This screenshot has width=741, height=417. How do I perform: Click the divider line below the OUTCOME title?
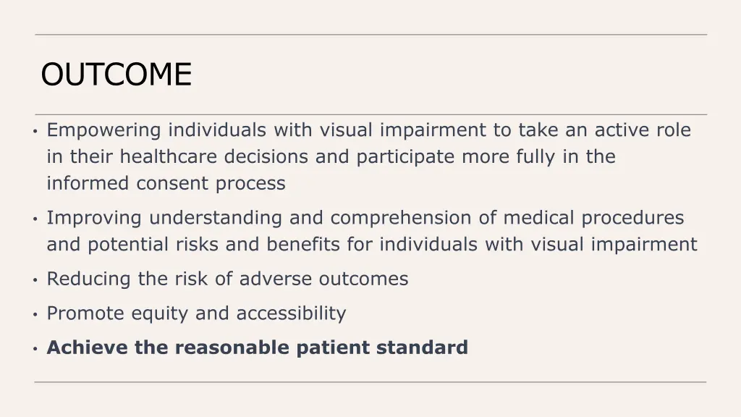click(x=371, y=114)
